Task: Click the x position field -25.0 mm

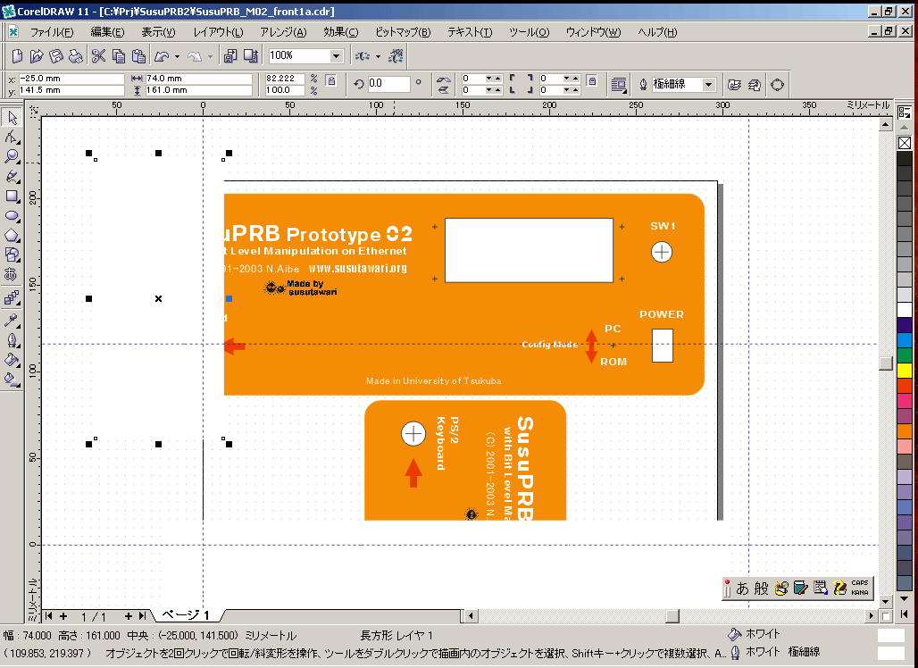Action: click(71, 79)
